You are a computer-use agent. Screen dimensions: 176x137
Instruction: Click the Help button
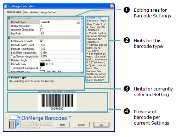click(63, 125)
